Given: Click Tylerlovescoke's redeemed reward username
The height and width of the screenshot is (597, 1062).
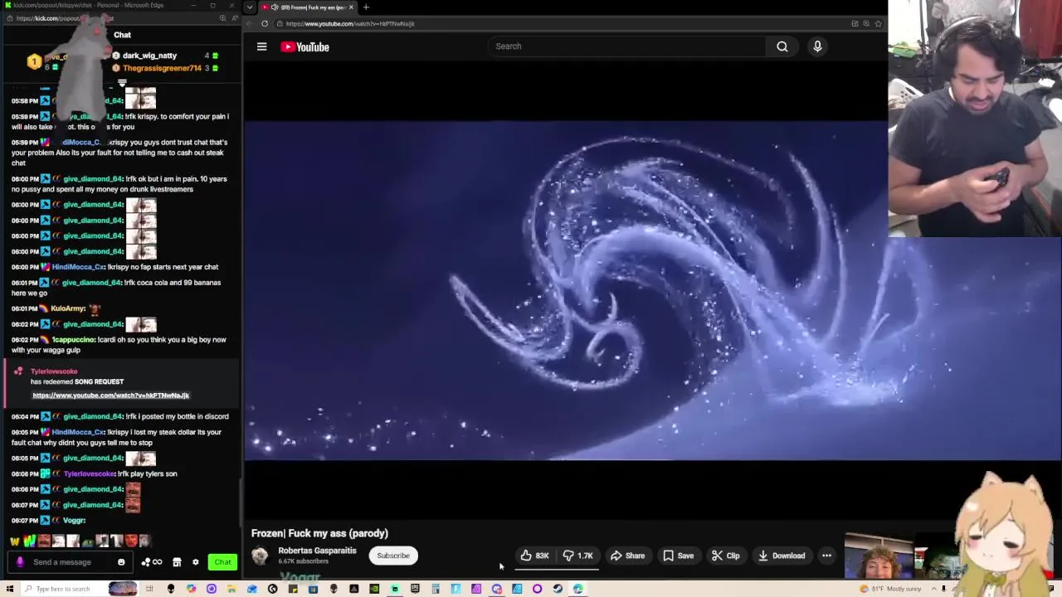Looking at the screenshot, I should pos(54,371).
